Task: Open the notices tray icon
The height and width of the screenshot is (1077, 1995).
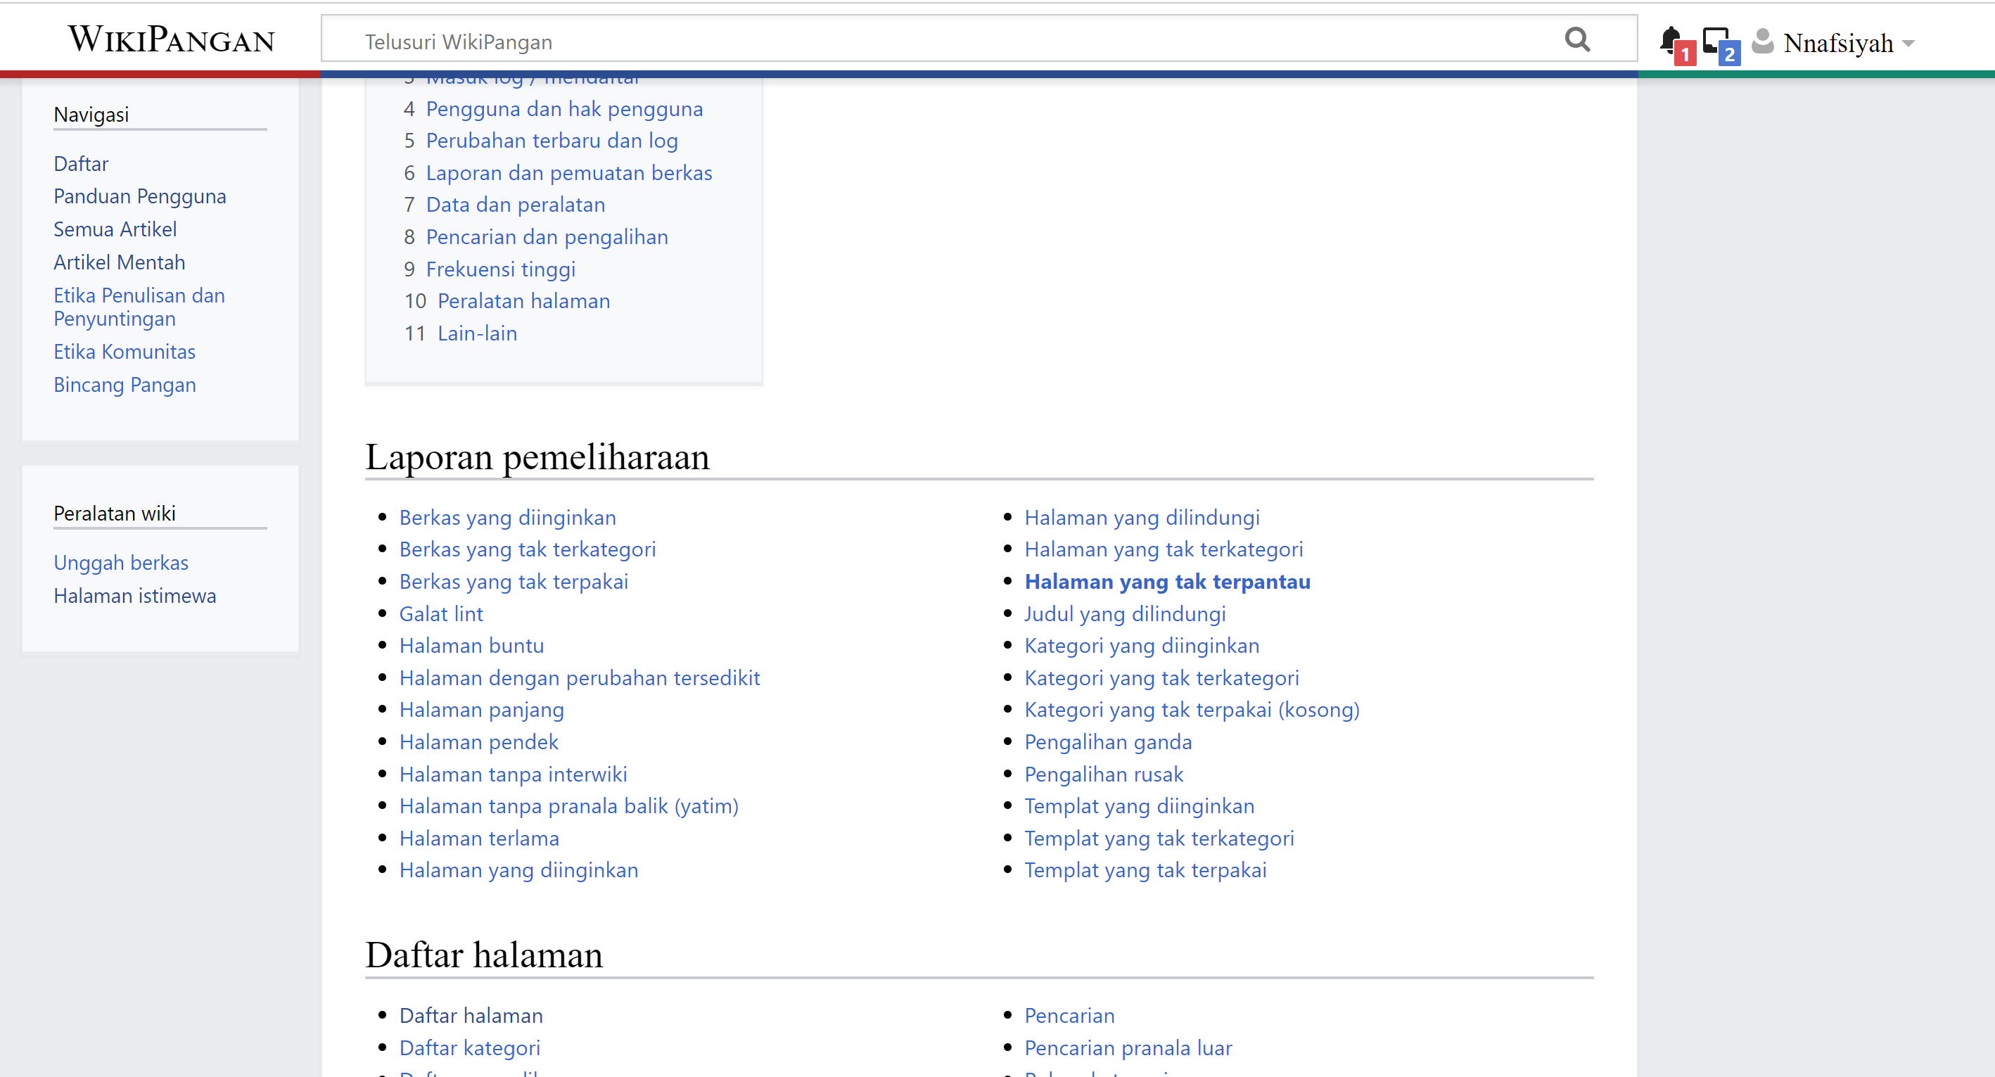Action: pyautogui.click(x=1716, y=40)
